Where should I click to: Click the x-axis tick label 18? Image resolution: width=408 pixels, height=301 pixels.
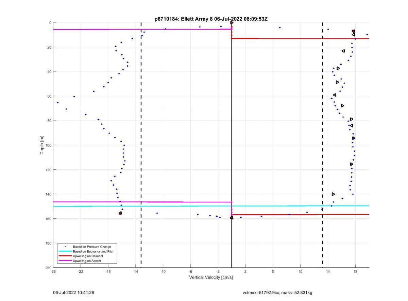[x=355, y=271]
